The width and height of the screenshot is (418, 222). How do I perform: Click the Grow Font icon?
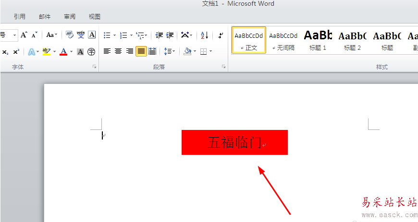24,35
